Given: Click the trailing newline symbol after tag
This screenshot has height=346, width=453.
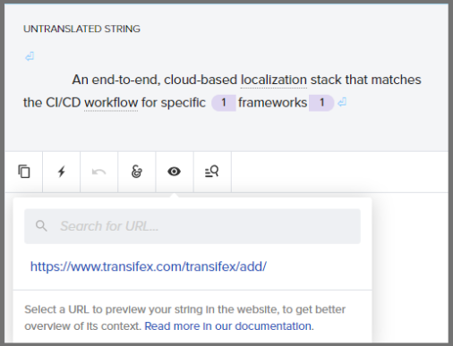Looking at the screenshot, I should (342, 103).
